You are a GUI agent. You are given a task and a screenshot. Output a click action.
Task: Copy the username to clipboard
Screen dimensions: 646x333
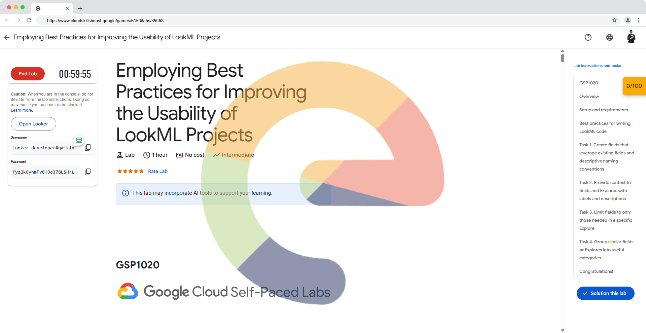88,148
